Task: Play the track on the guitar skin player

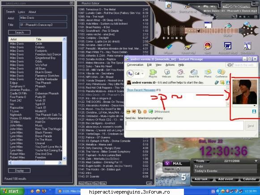Action: click(168, 38)
